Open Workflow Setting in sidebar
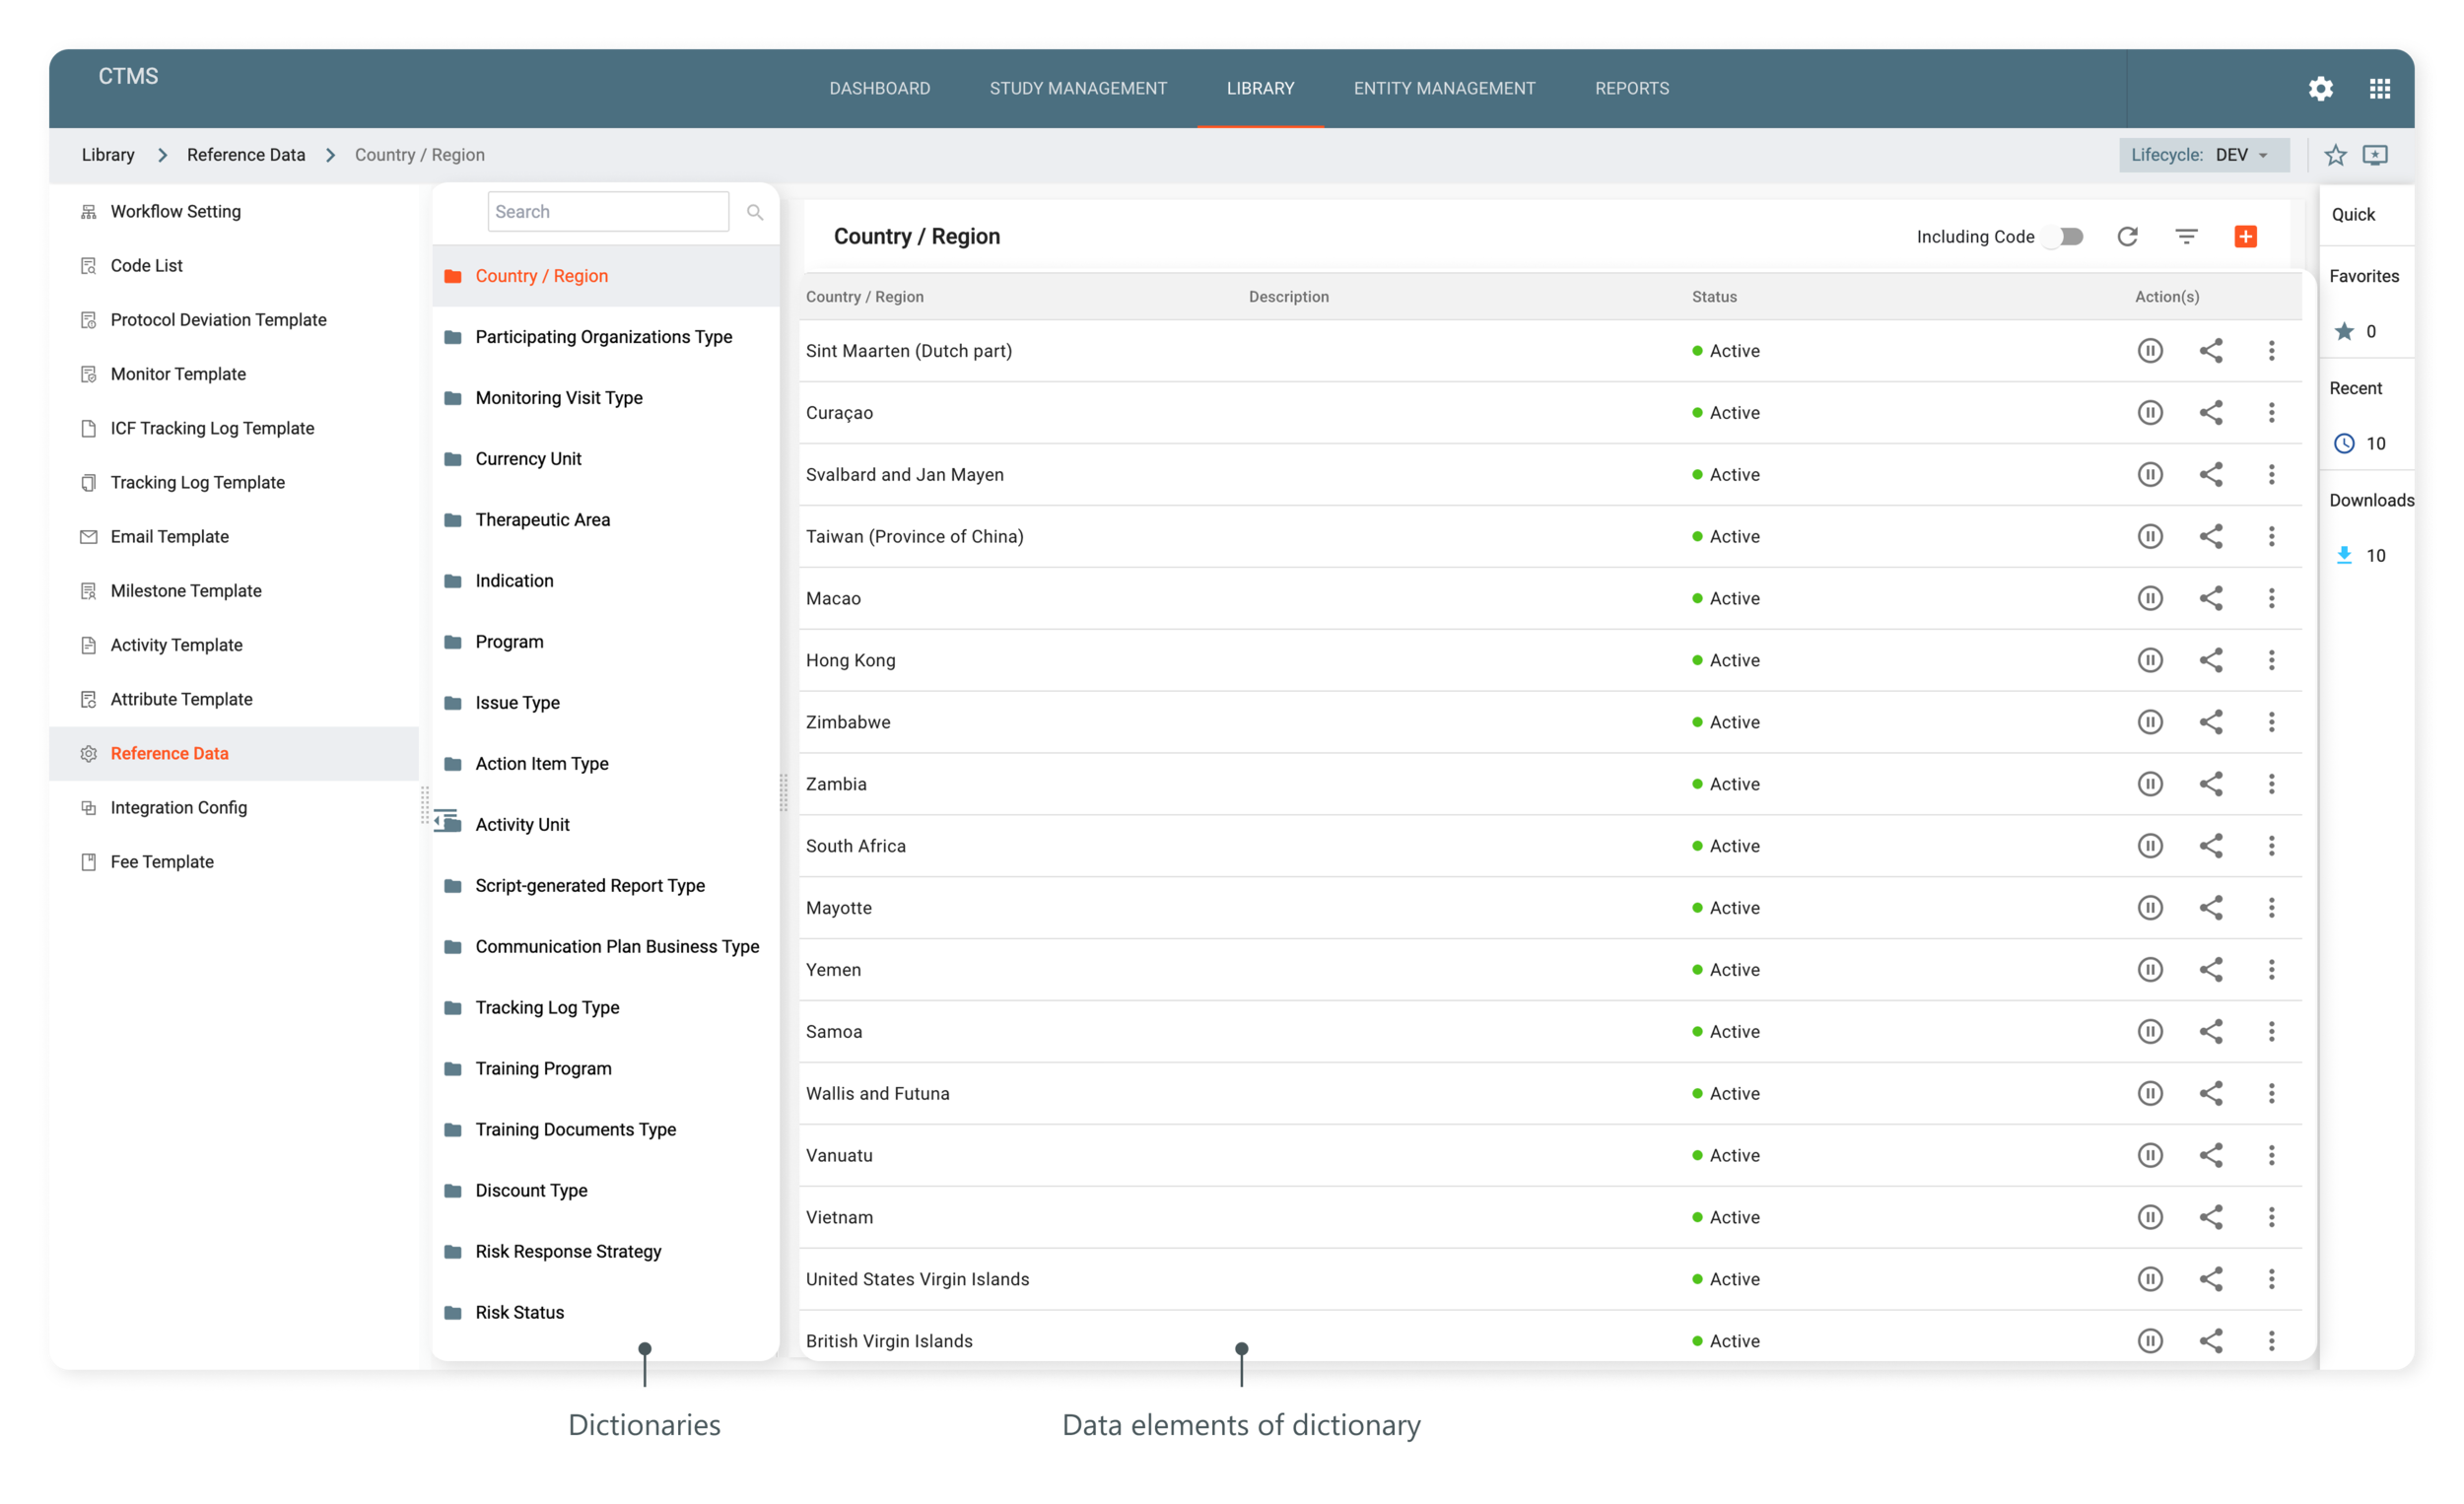2464x1504 pixels. pyautogui.click(x=175, y=212)
